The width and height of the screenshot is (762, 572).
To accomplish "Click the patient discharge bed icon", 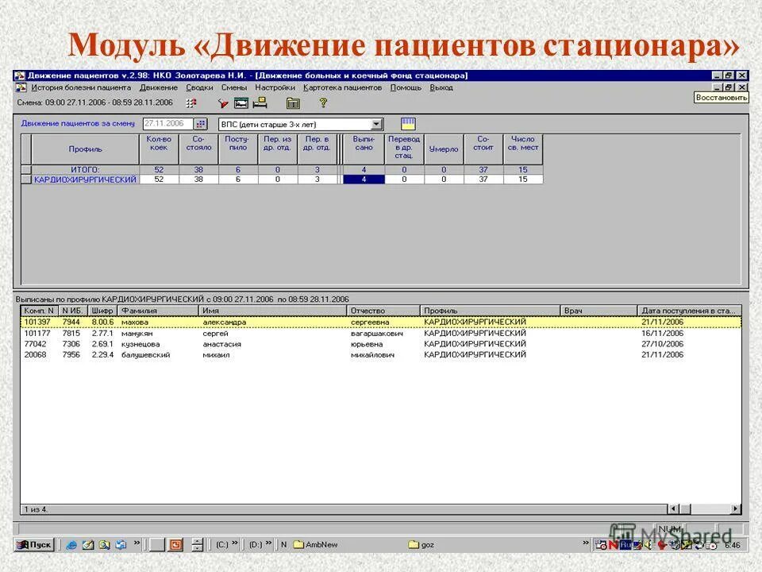I will coord(261,104).
